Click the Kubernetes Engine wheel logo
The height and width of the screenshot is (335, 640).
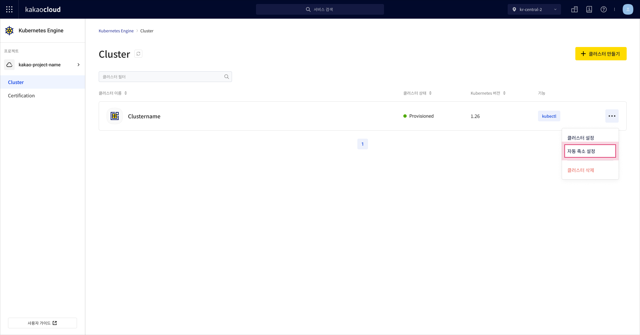(x=9, y=31)
